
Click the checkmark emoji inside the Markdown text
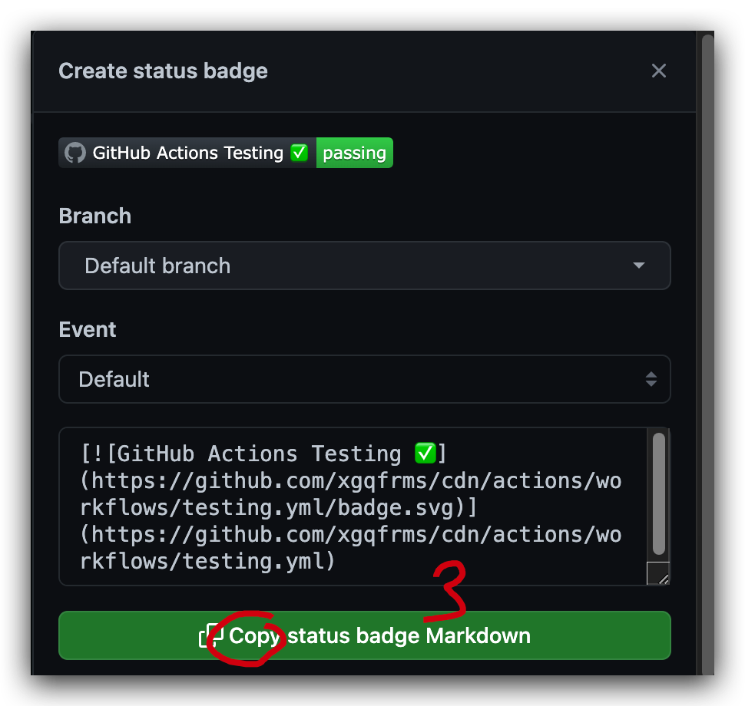click(x=425, y=453)
